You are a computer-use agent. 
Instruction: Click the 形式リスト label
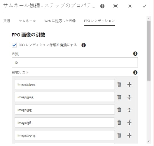(20, 73)
